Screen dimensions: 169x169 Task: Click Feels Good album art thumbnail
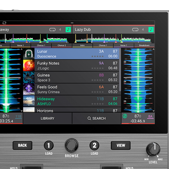tap(29, 89)
